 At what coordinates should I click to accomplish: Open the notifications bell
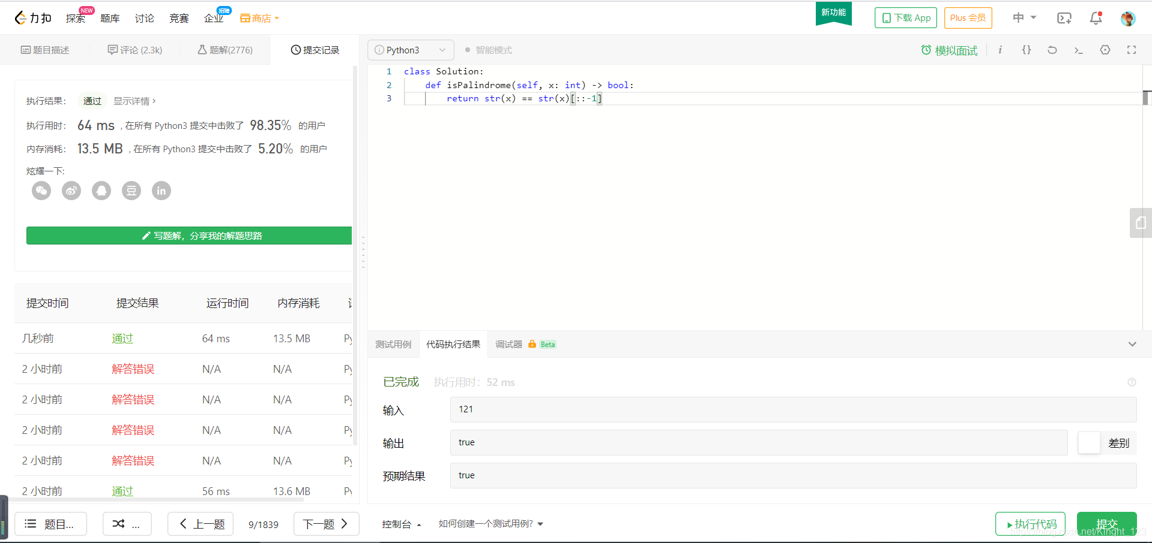(x=1096, y=18)
